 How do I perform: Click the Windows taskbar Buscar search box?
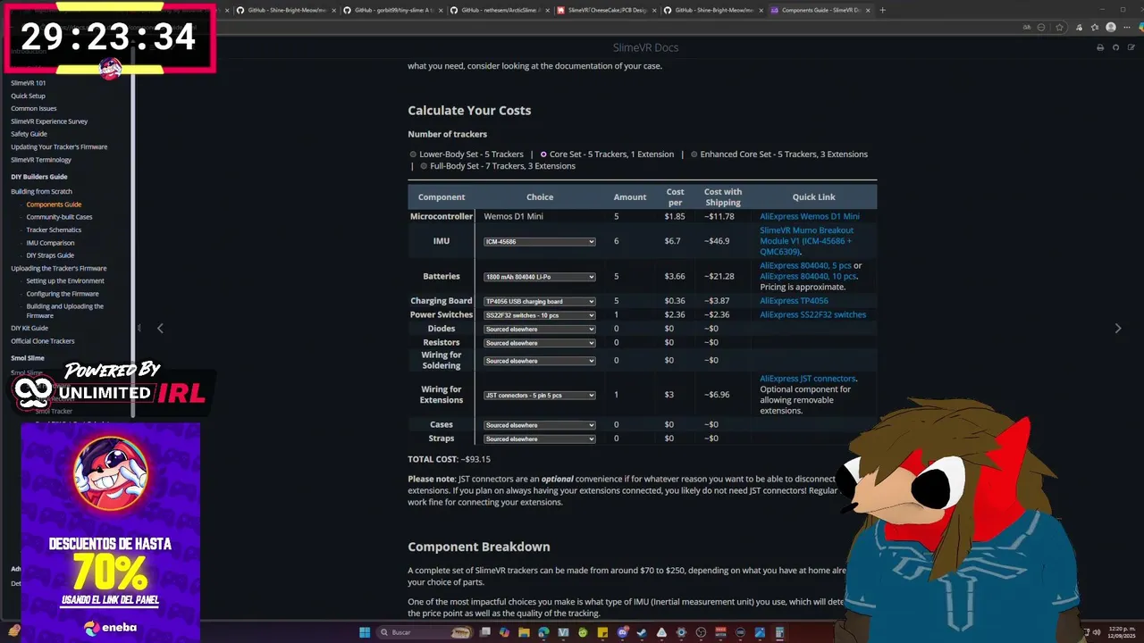pyautogui.click(x=426, y=632)
